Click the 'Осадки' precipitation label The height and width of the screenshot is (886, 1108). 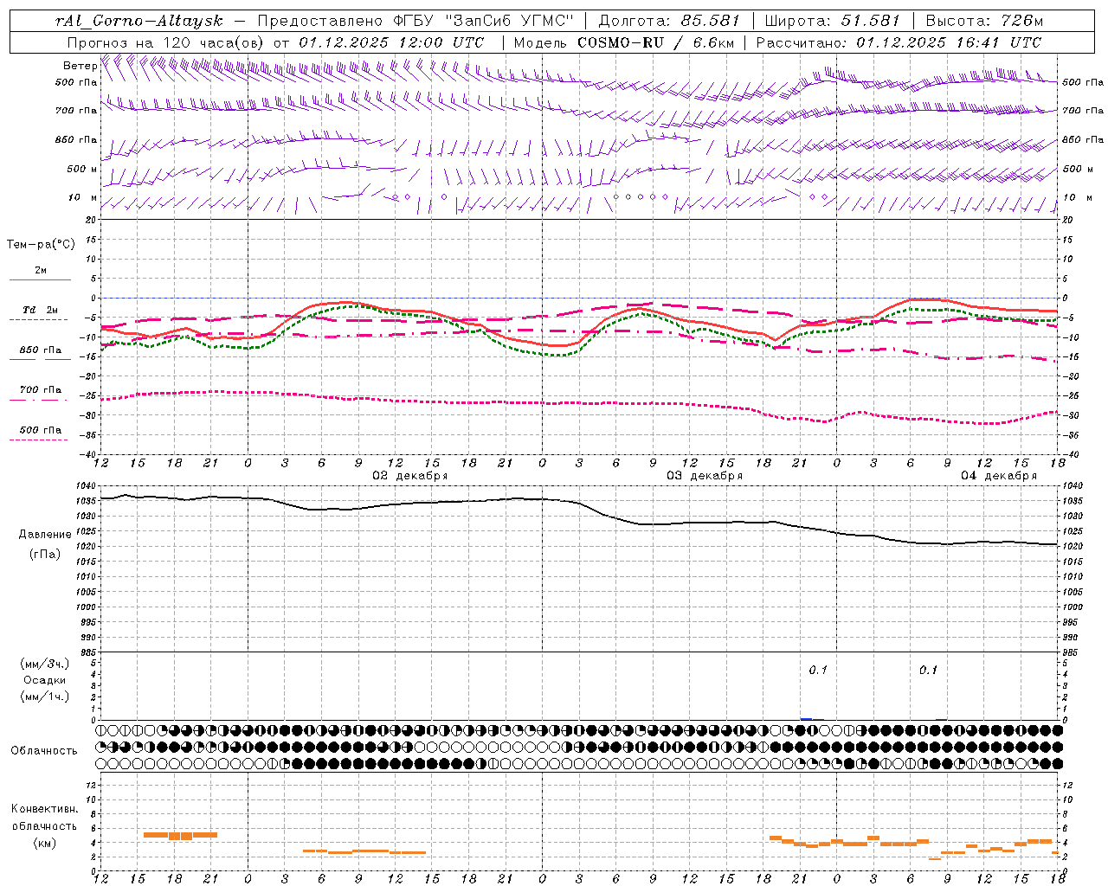tap(45, 680)
